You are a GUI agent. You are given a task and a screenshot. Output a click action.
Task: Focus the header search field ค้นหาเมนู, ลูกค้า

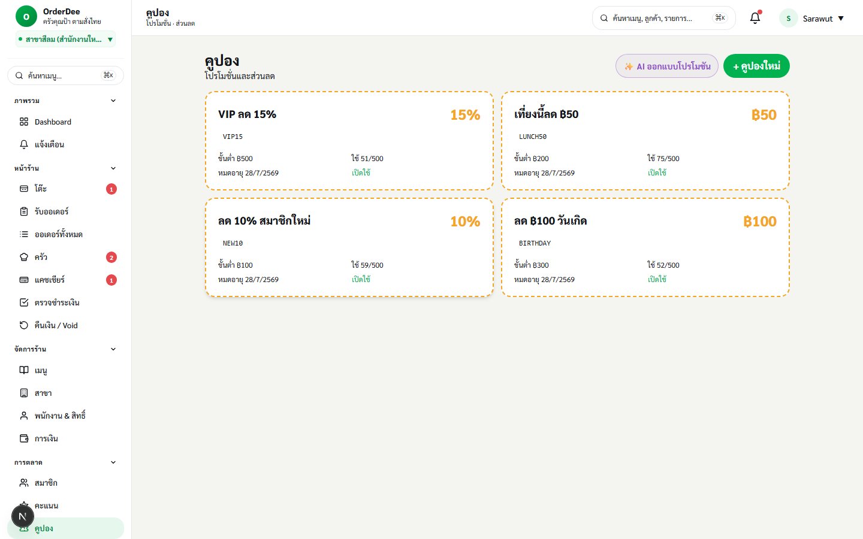663,18
